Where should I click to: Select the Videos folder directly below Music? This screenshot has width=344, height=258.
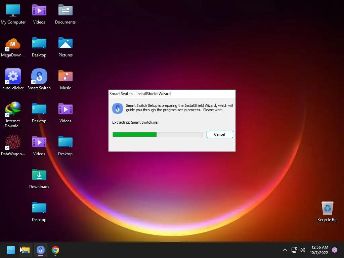pyautogui.click(x=66, y=113)
